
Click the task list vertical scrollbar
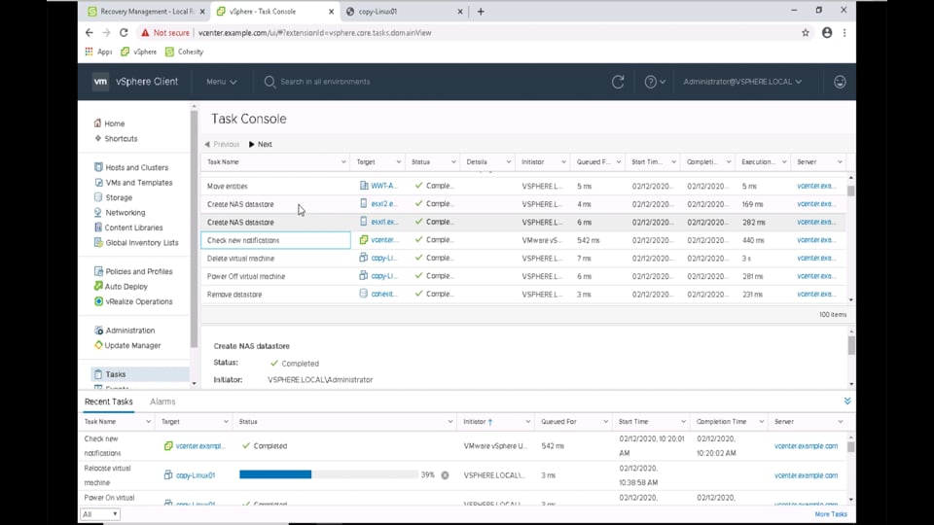click(850, 192)
